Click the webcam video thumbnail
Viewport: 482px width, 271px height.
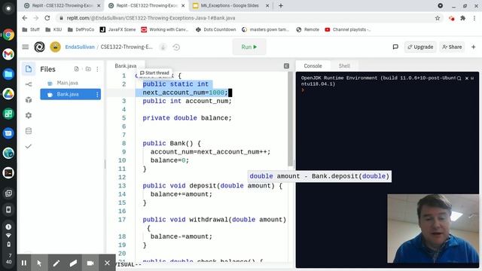pyautogui.click(x=433, y=228)
